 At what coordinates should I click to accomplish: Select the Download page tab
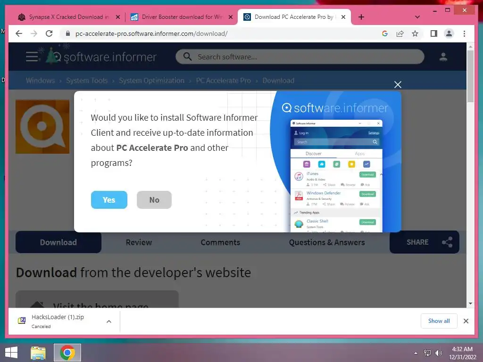[58, 242]
